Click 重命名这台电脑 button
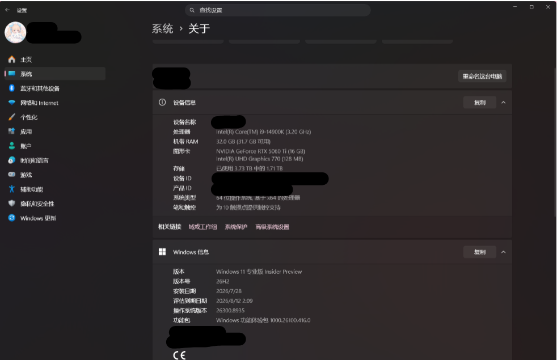 tap(482, 76)
